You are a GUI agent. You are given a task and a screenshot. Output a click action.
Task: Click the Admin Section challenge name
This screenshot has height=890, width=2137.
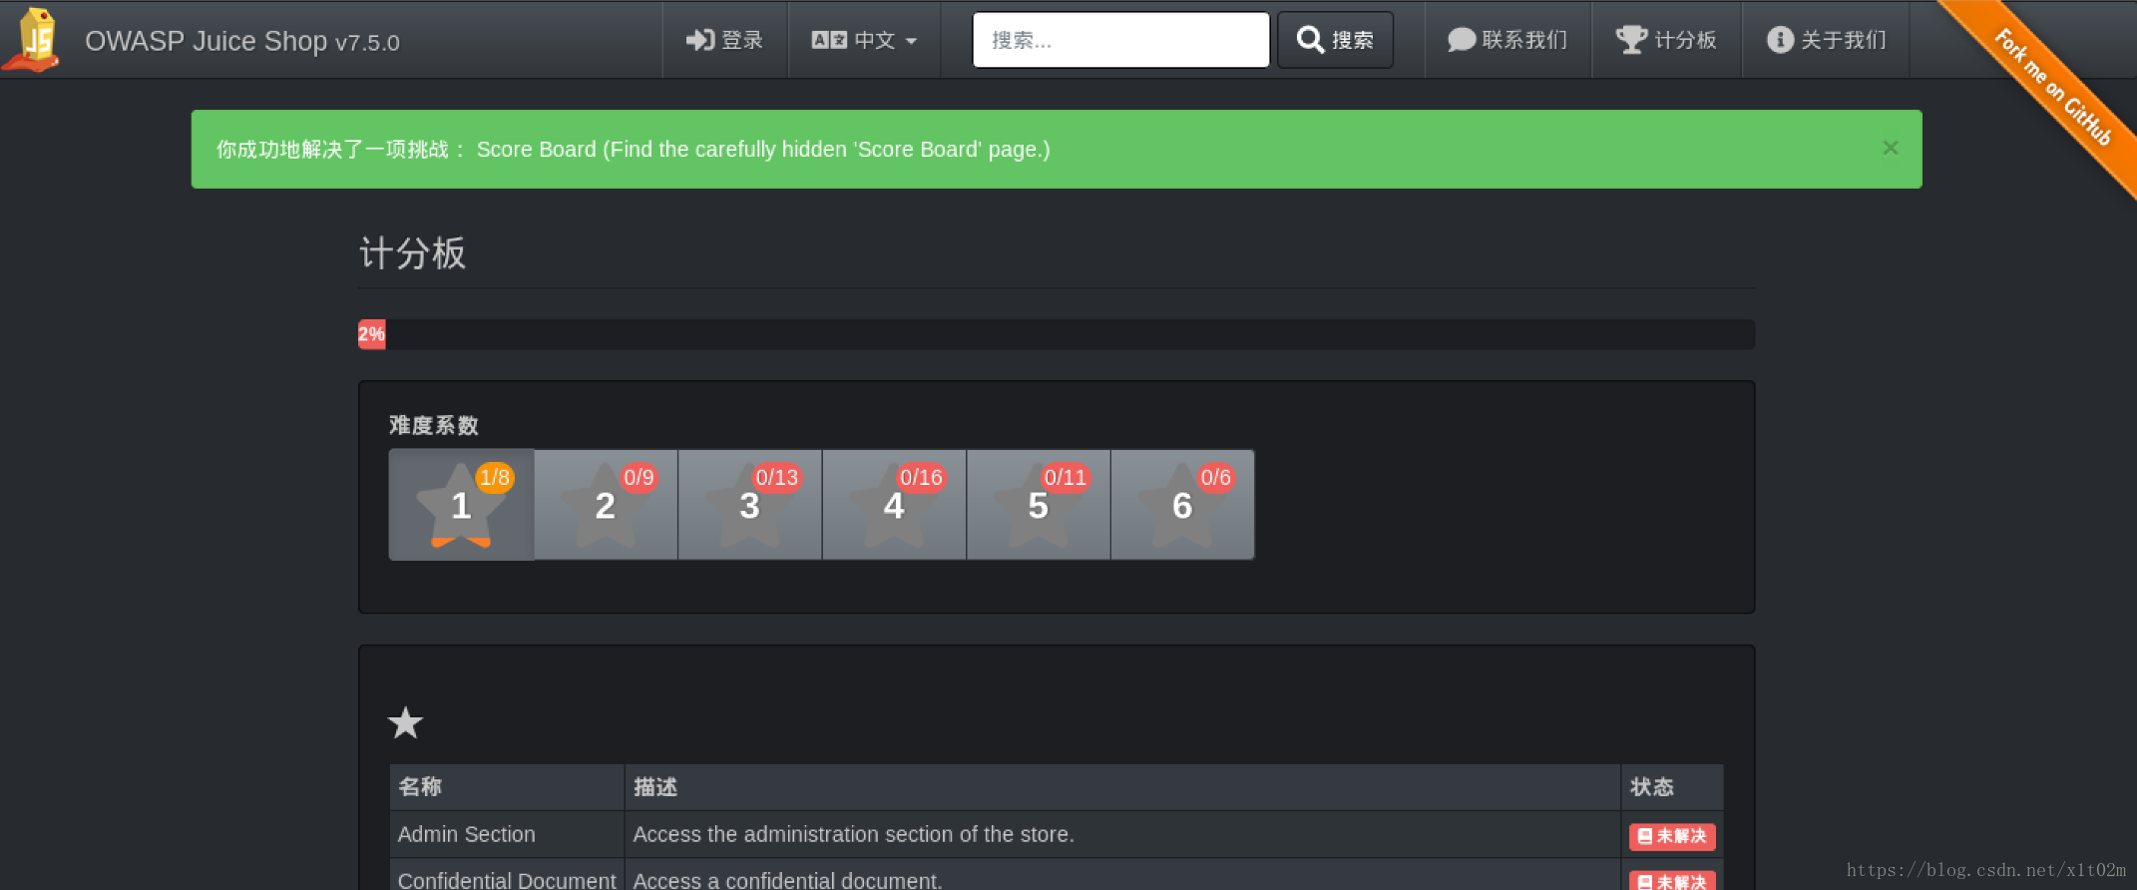pos(467,834)
